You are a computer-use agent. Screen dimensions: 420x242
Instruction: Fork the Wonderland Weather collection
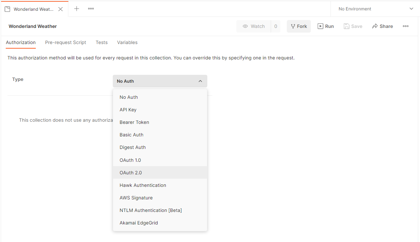click(299, 26)
